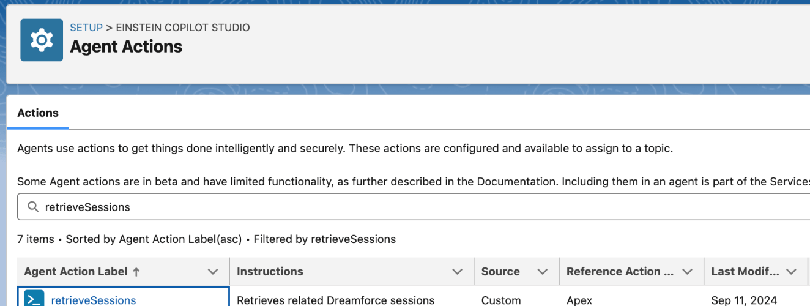Image resolution: width=810 pixels, height=306 pixels.
Task: Sort by the Last Modified column header
Action: (x=745, y=272)
